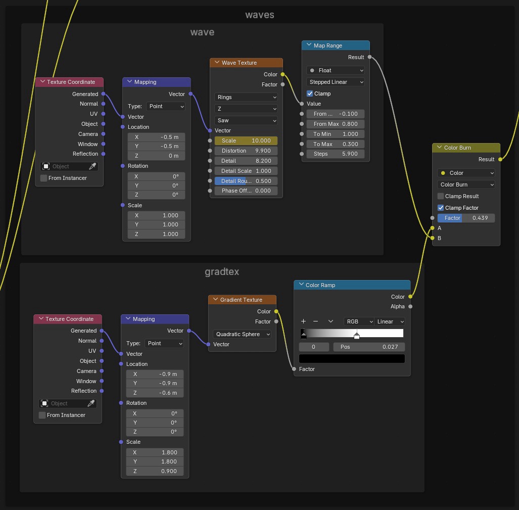The height and width of the screenshot is (510, 519).
Task: Click the Pos field in Color Ramp
Action: tap(369, 347)
